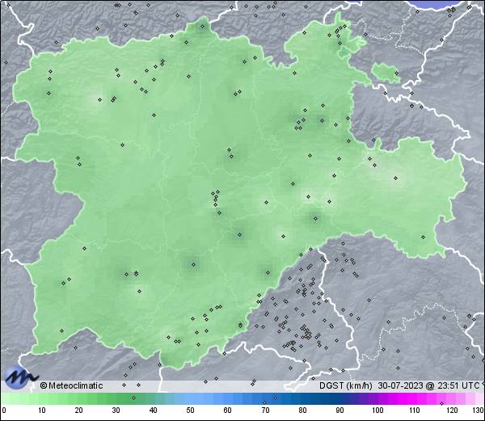Click the 23:51 UTC time text

(x=458, y=385)
